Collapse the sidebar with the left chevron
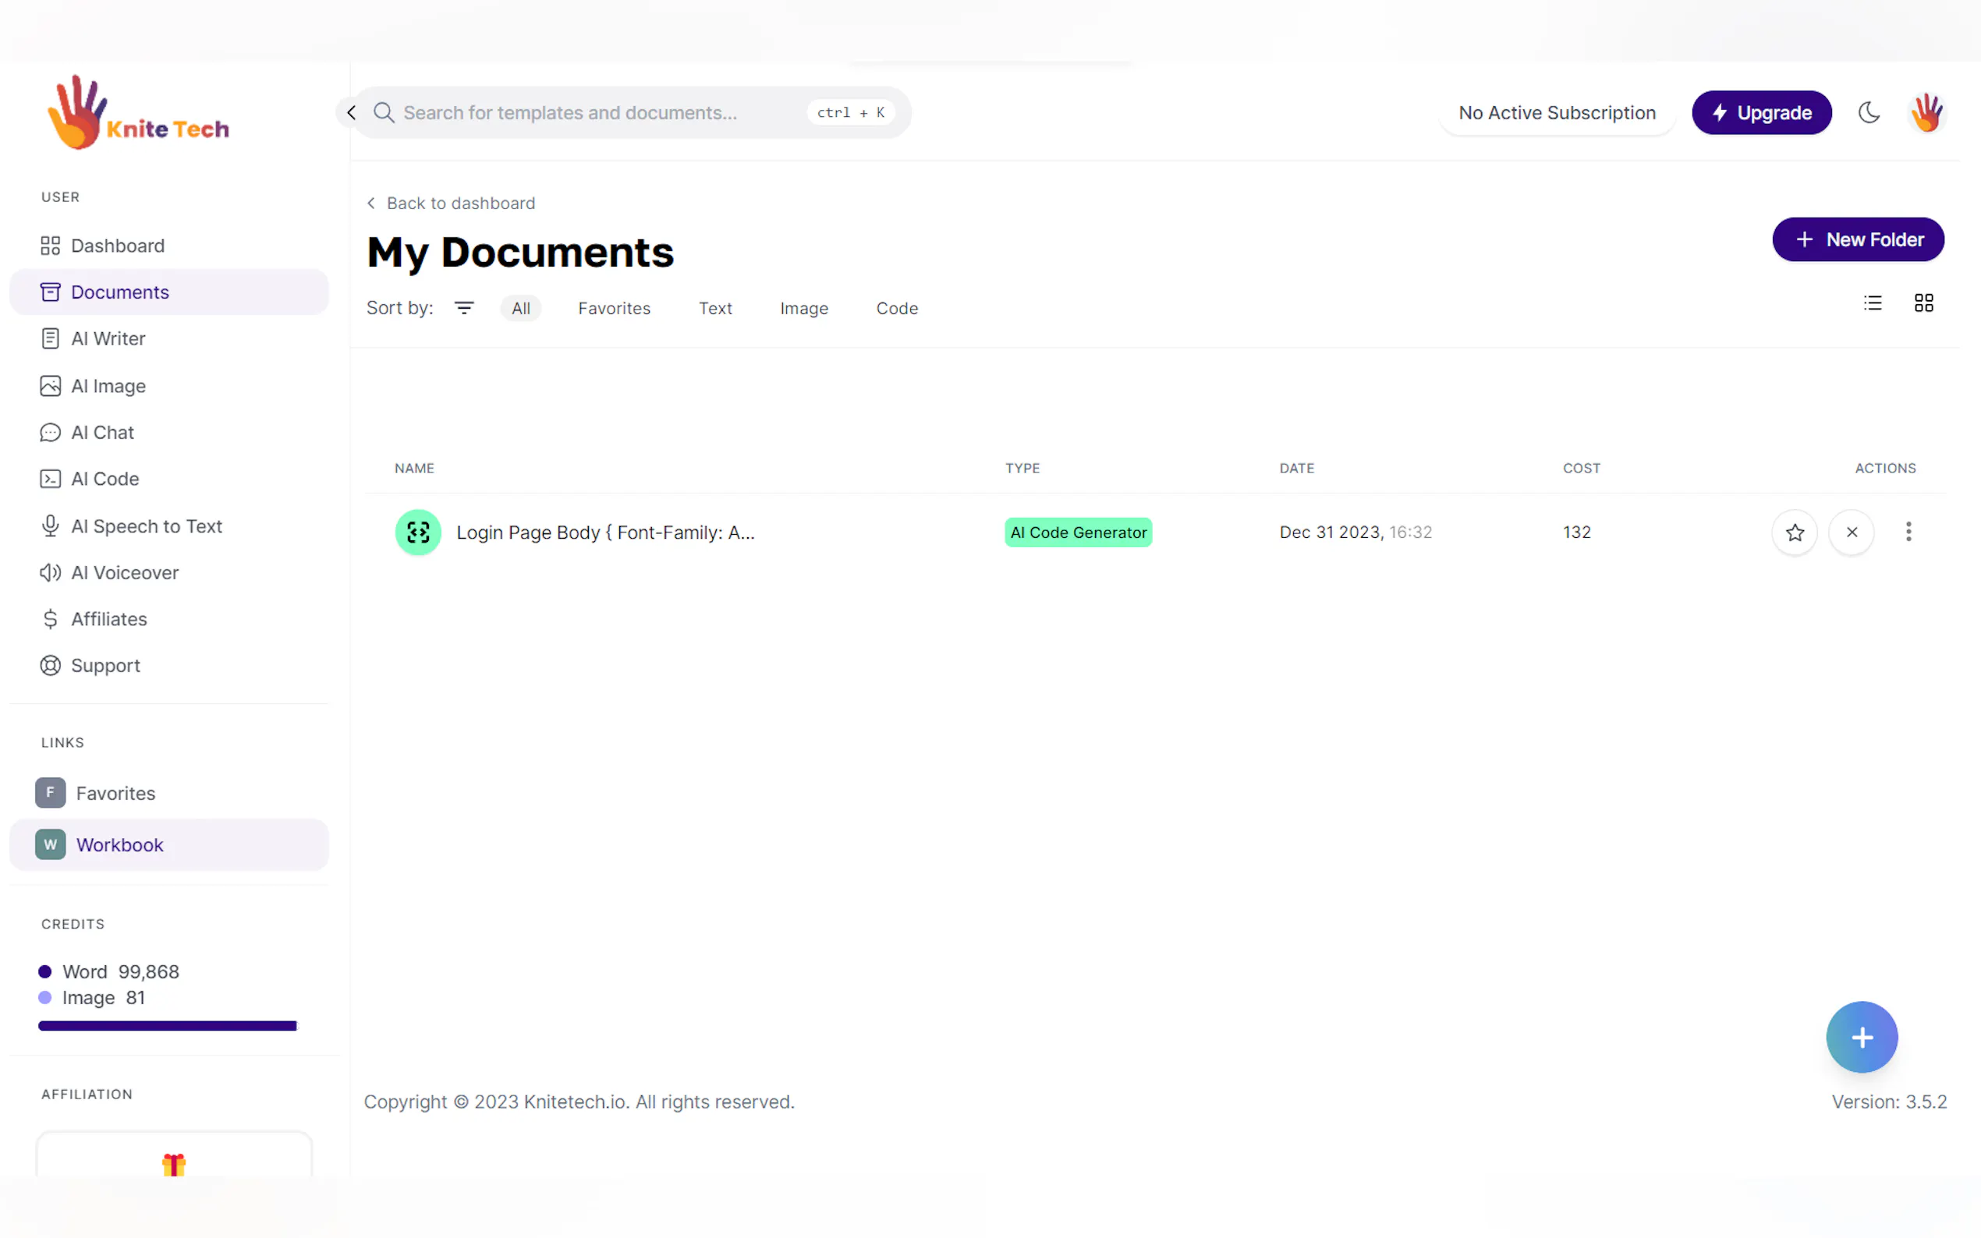Image resolution: width=1981 pixels, height=1238 pixels. click(x=351, y=112)
